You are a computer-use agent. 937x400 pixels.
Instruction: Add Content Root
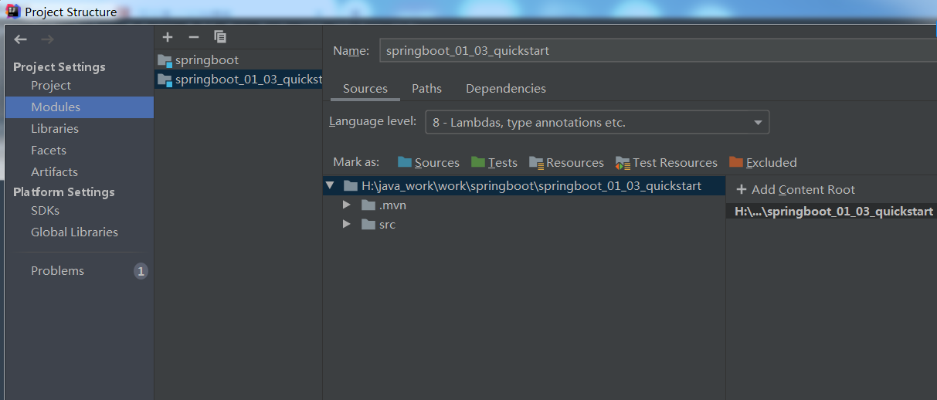796,190
